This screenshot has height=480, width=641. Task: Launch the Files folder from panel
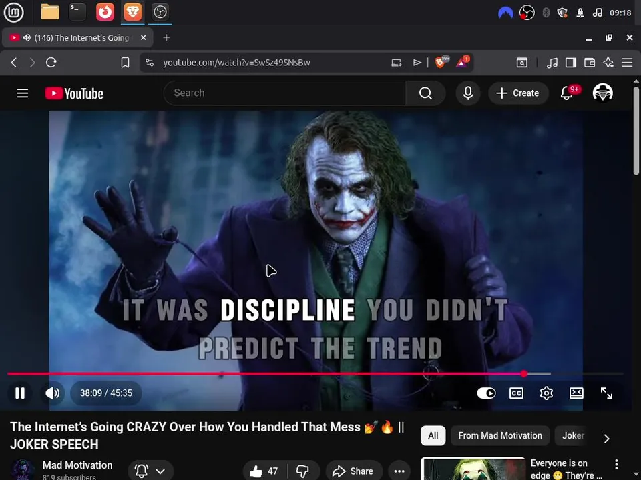[50, 12]
